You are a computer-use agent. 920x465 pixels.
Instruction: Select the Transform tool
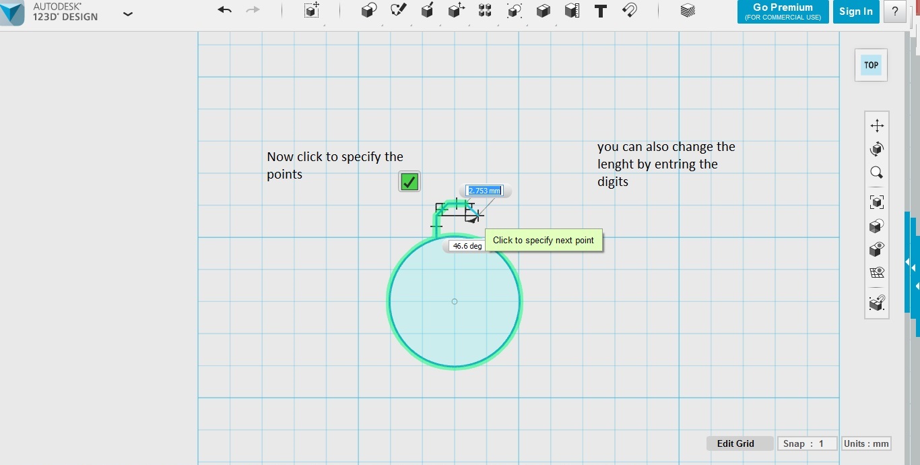pos(310,10)
